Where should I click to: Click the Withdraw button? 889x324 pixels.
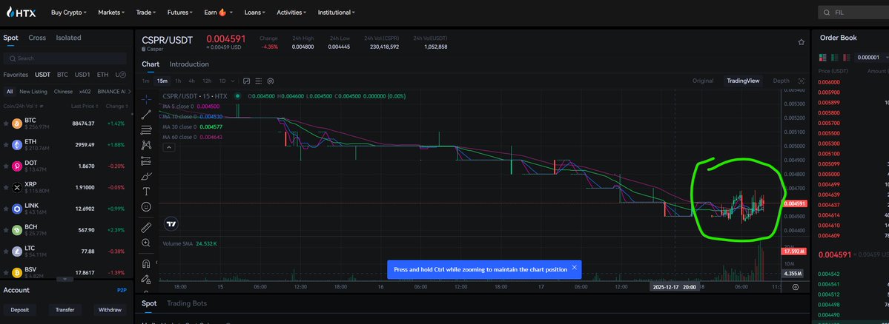tap(110, 310)
